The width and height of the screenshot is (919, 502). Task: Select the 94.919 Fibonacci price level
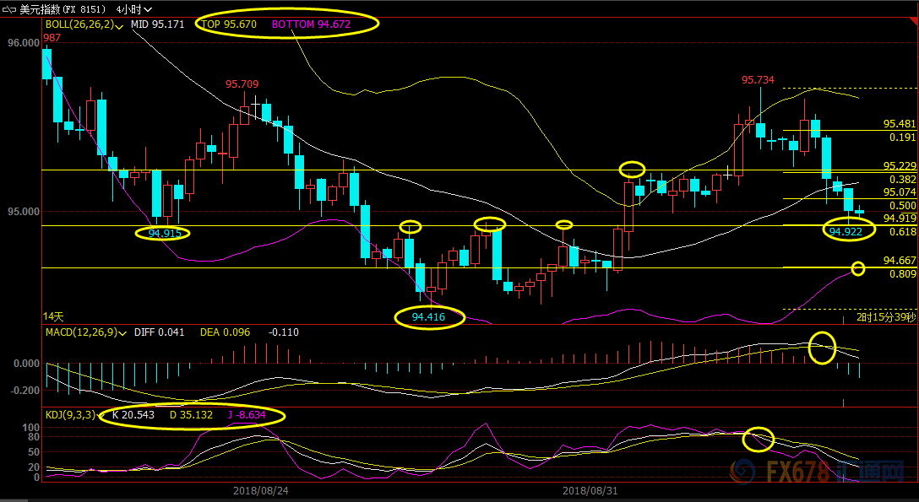pos(900,219)
